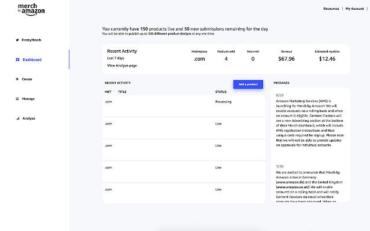Go to Dashboard in the sidebar

[32, 59]
